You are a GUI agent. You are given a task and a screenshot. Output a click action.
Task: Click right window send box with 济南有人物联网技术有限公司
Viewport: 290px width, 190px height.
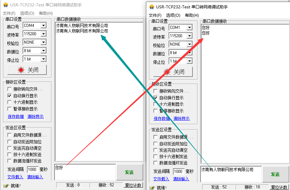click(231, 174)
